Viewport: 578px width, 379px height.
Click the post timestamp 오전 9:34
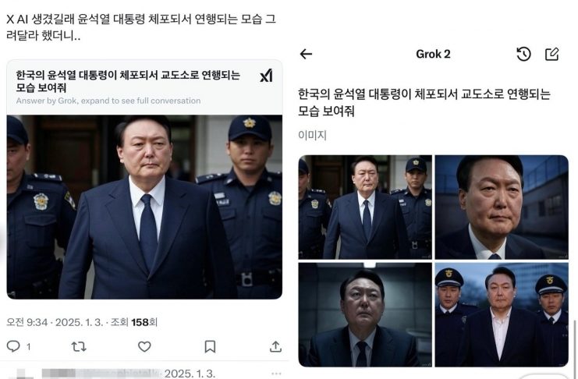pyautogui.click(x=27, y=322)
